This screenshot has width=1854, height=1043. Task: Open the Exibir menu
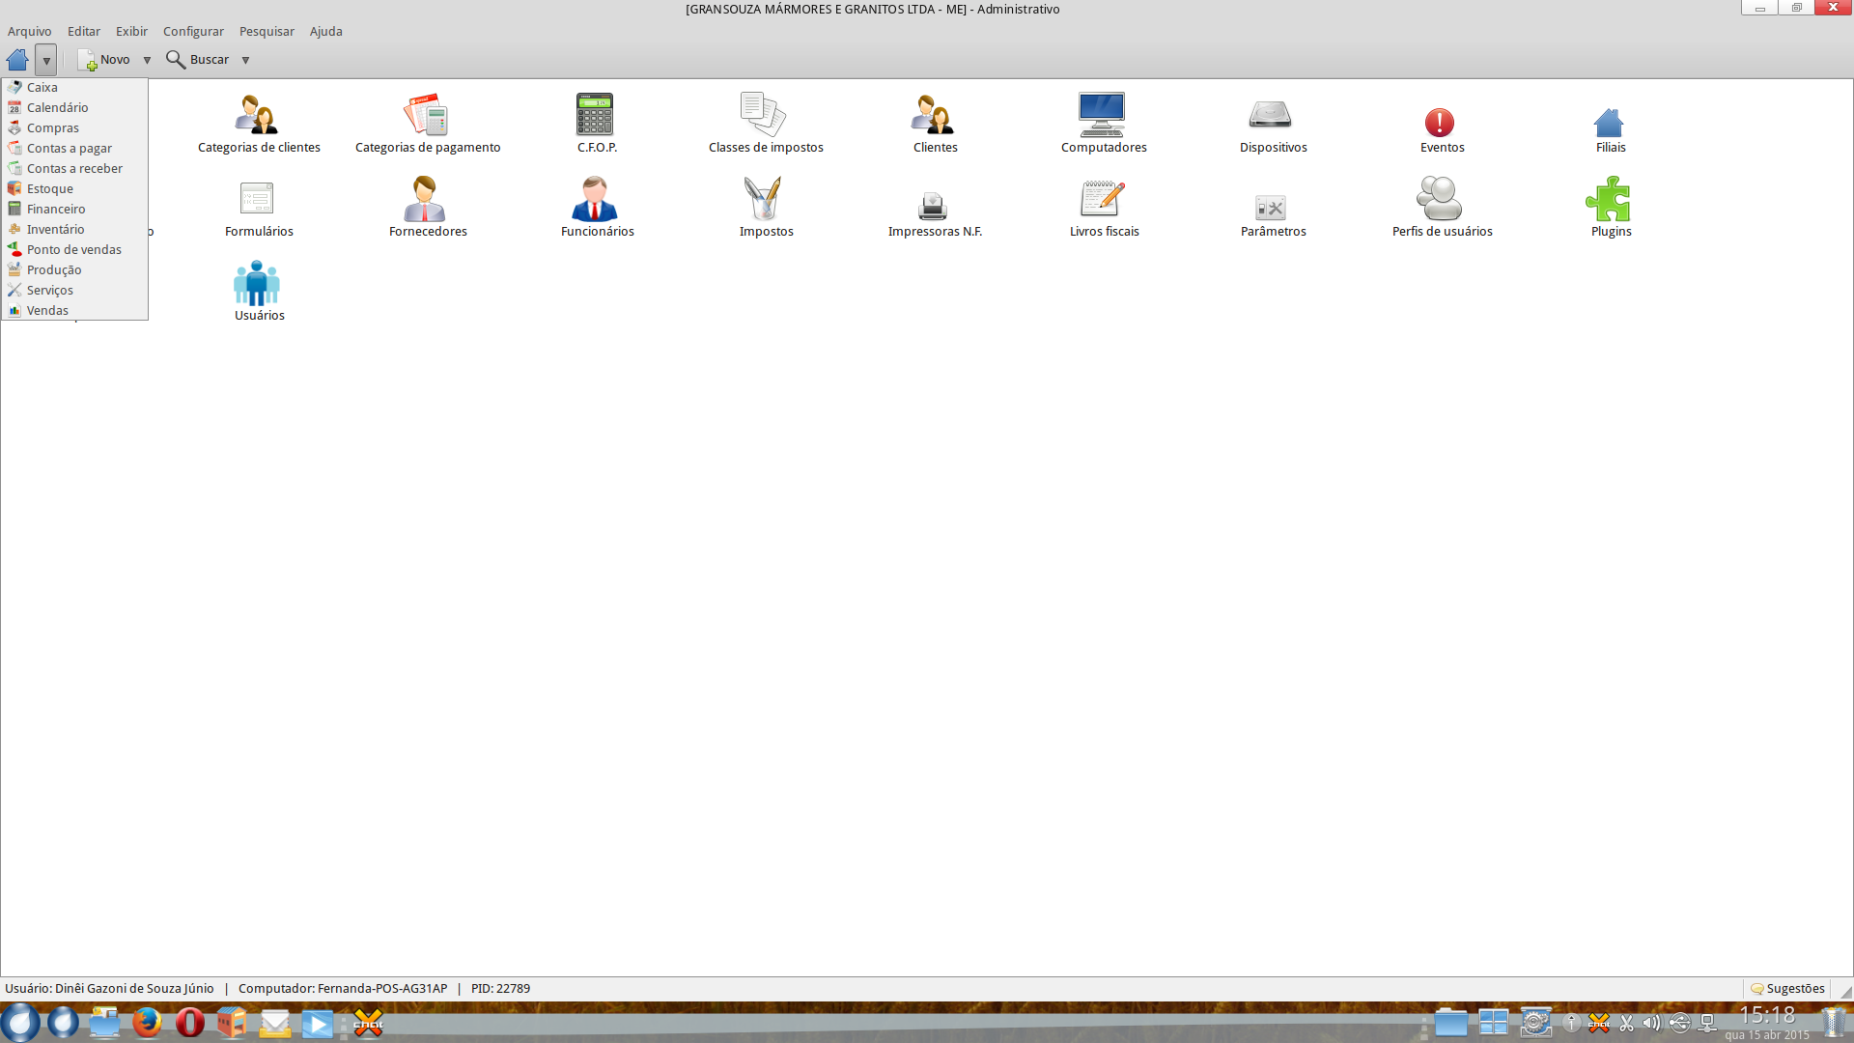coord(131,31)
